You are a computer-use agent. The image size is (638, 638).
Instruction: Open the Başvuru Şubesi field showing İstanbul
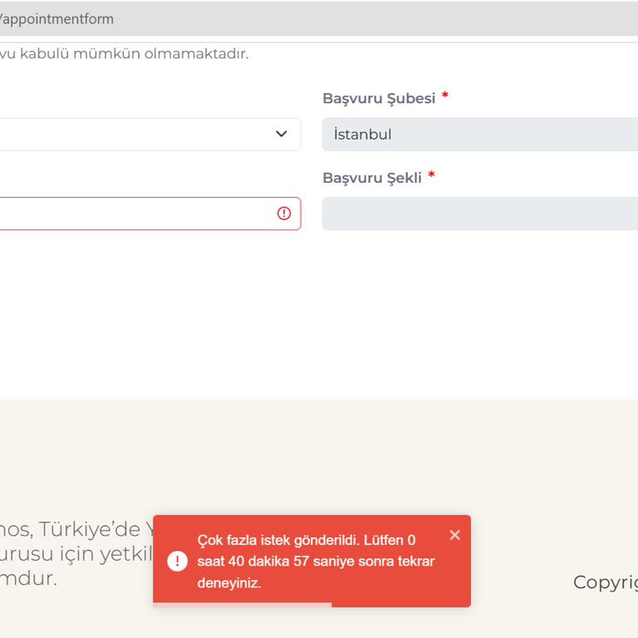(x=480, y=135)
